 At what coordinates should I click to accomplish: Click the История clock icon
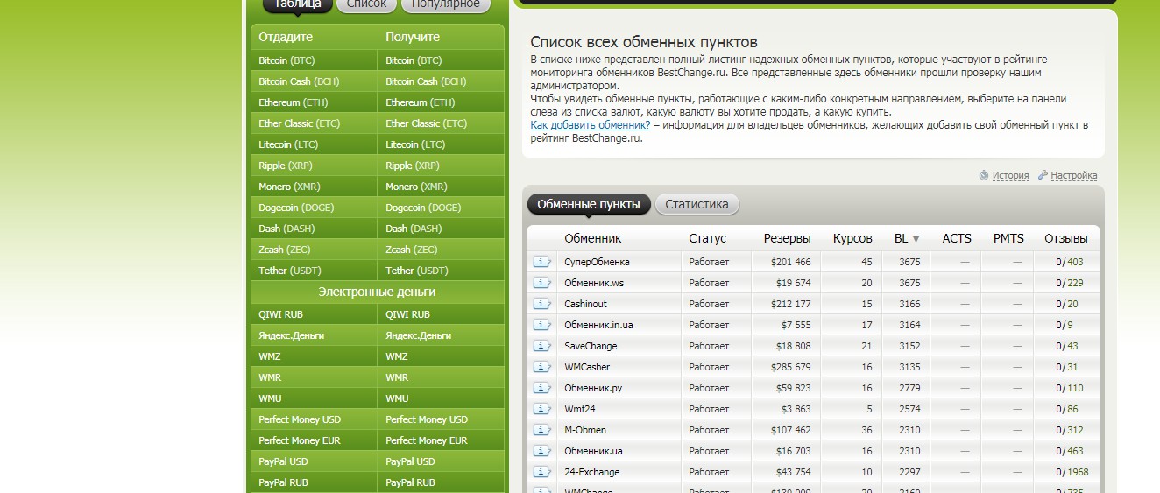pos(984,175)
